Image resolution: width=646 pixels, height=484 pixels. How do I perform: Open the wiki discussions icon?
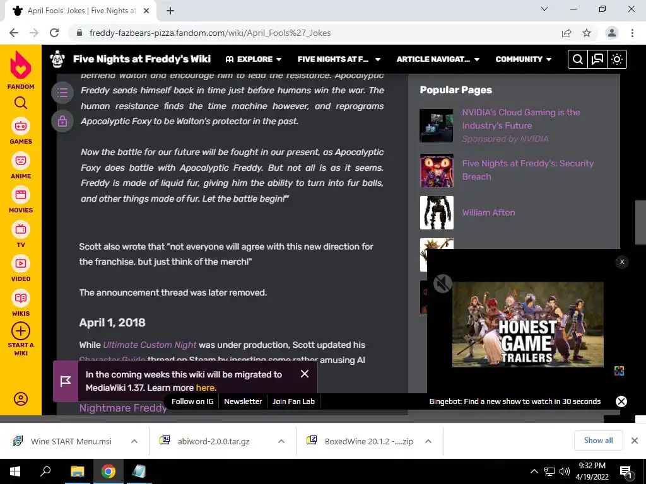[x=597, y=59]
